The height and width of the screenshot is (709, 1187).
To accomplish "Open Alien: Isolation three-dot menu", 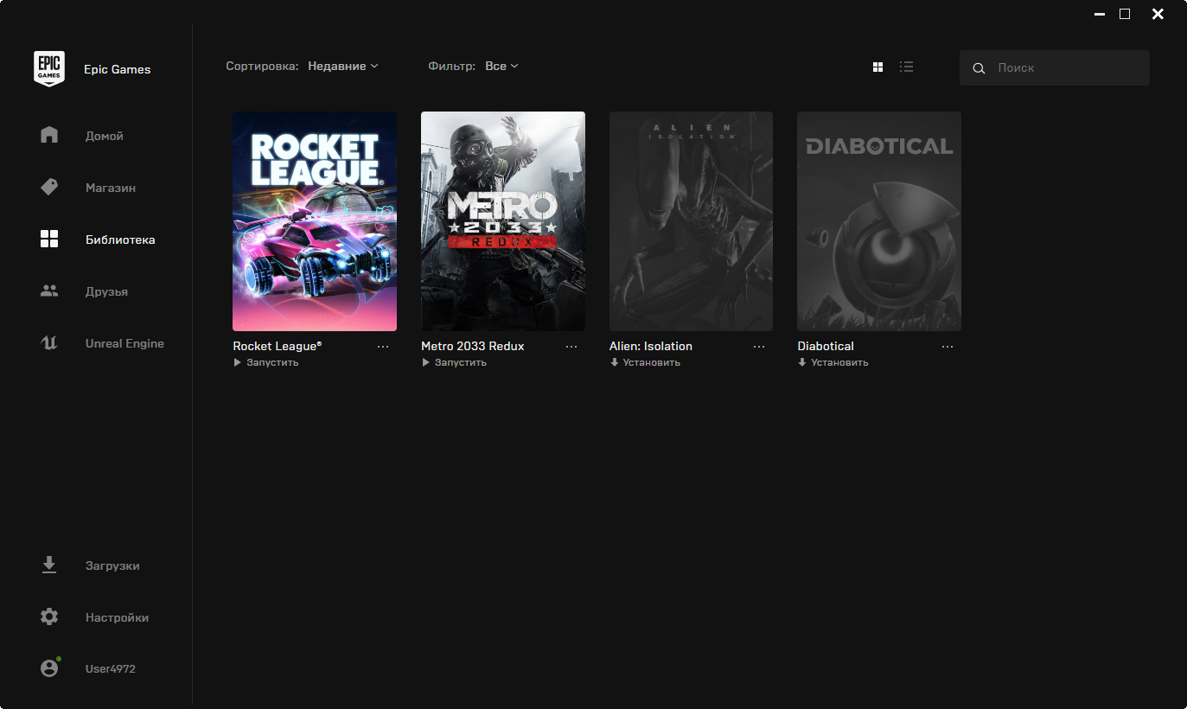I will 759,347.
